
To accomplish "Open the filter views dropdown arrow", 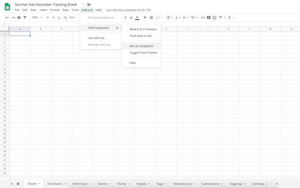I will (x=225, y=18).
